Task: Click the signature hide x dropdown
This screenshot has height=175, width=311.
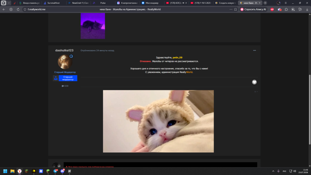Action: coord(256,92)
